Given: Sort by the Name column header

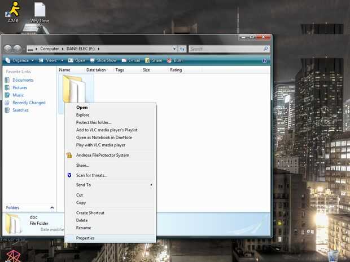Looking at the screenshot, I should tap(64, 70).
